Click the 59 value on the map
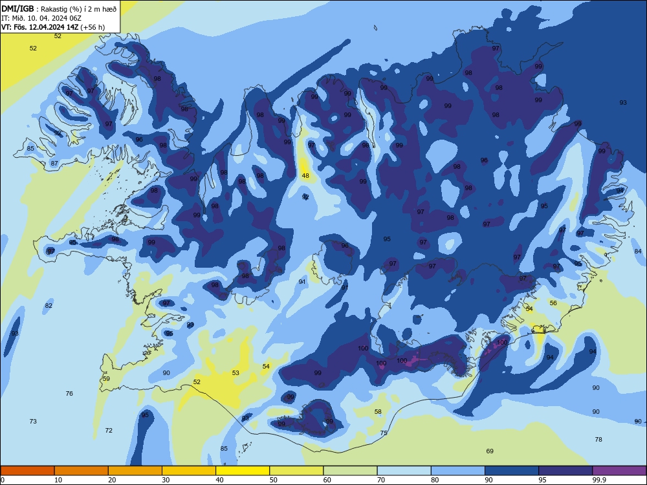The image size is (647, 485). [x=107, y=378]
